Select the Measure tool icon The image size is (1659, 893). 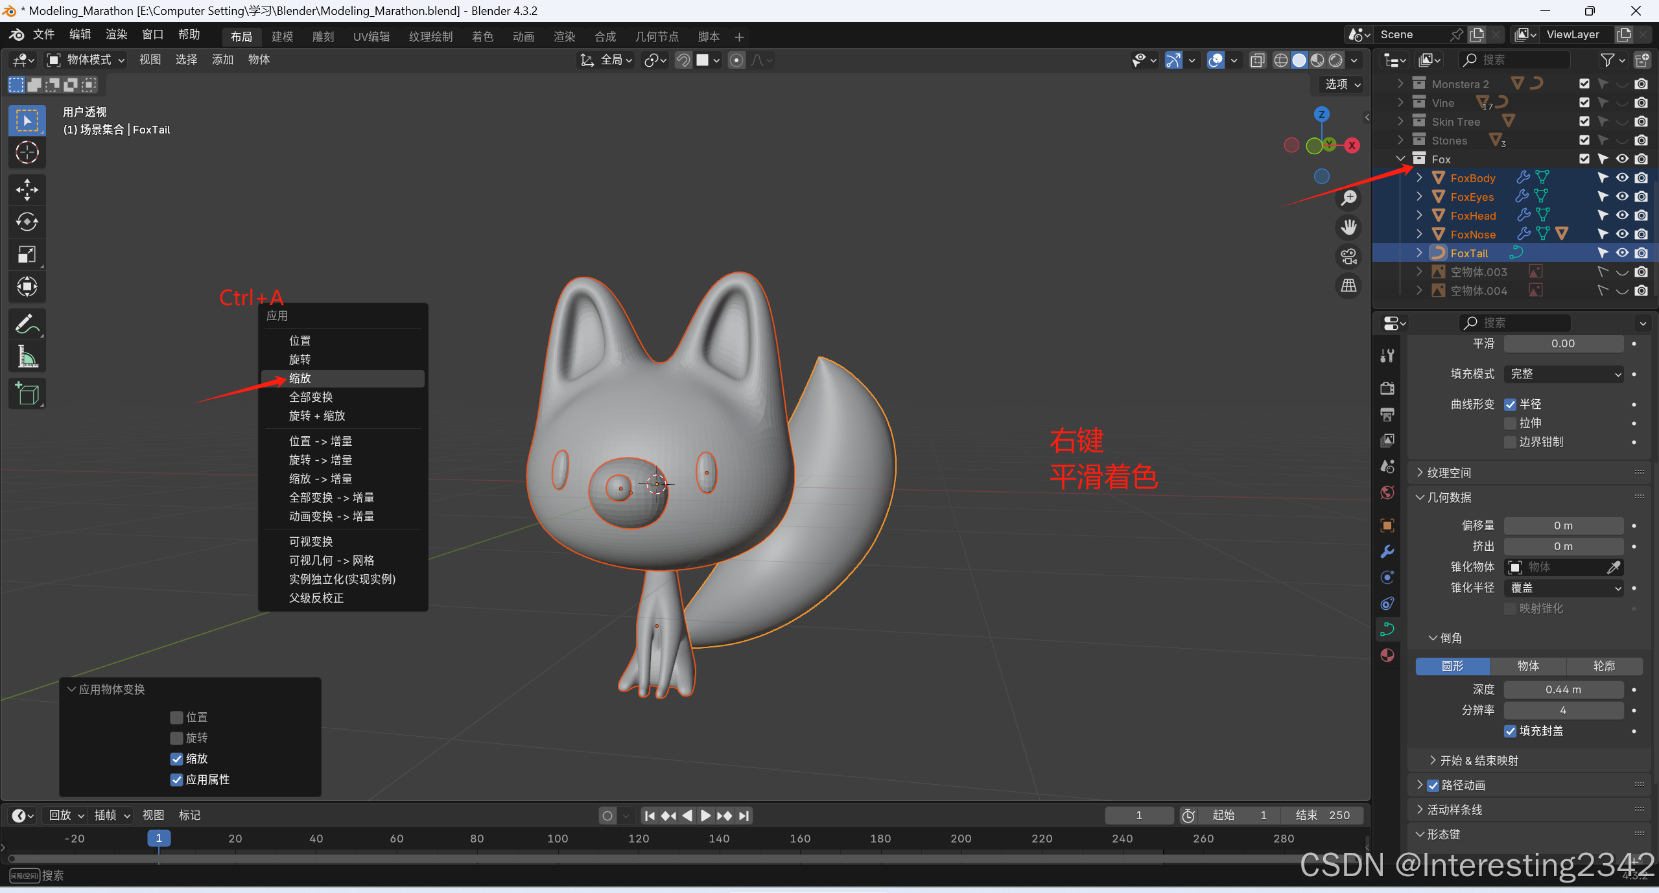(x=27, y=357)
